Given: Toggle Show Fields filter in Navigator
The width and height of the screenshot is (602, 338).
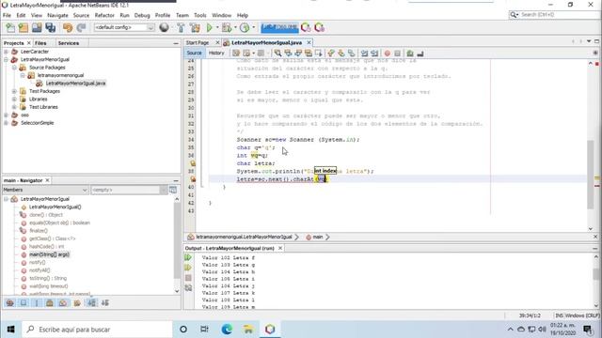Looking at the screenshot, I should coord(24,302).
